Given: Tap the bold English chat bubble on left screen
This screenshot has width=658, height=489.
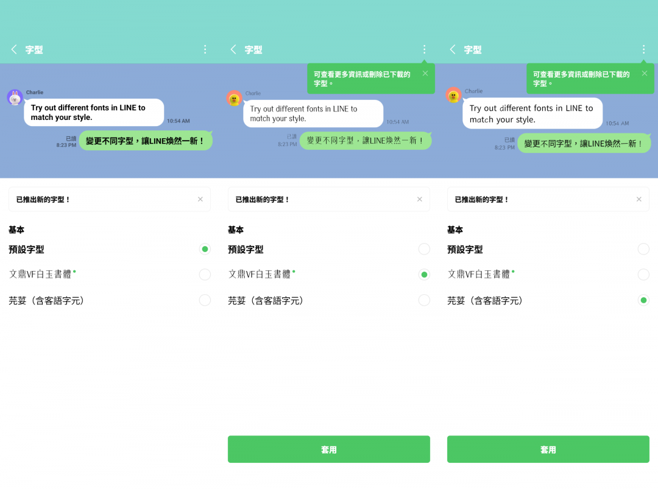Looking at the screenshot, I should [x=94, y=113].
